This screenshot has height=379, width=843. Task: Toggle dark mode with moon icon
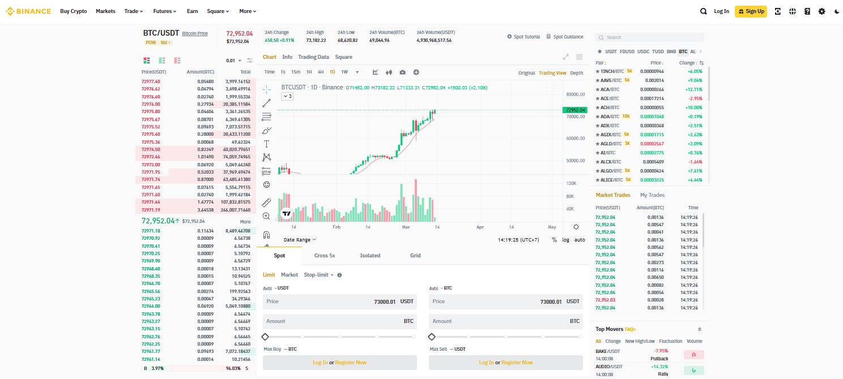[837, 11]
